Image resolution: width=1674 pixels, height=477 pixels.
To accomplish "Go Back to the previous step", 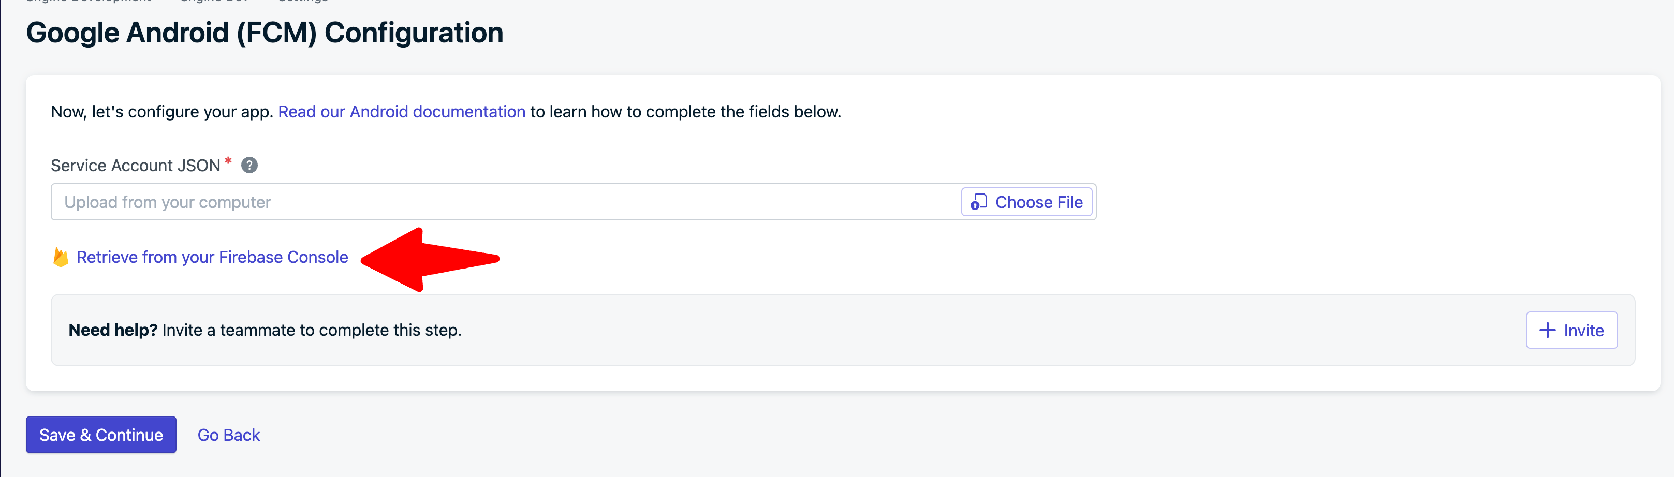I will click(228, 435).
